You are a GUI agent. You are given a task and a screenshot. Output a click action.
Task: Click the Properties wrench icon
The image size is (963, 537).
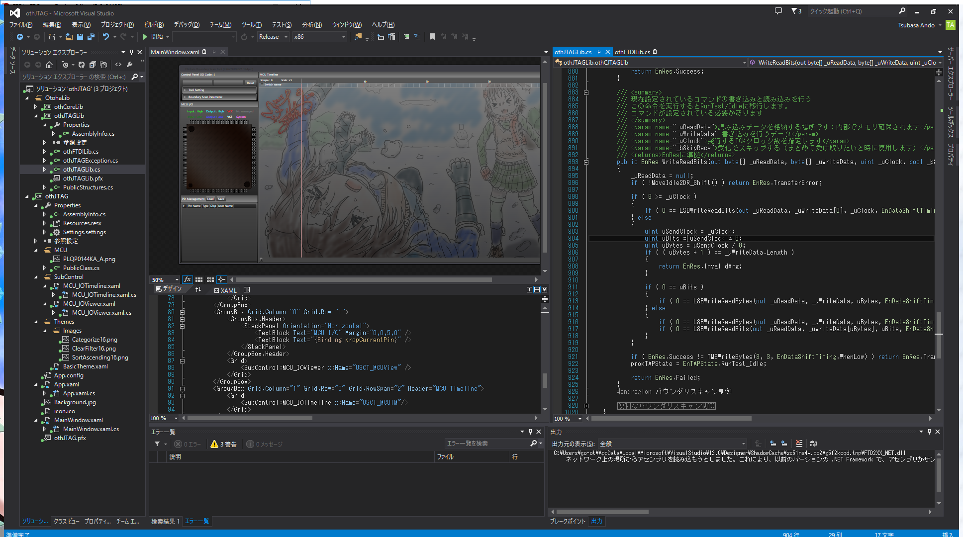tap(130, 65)
